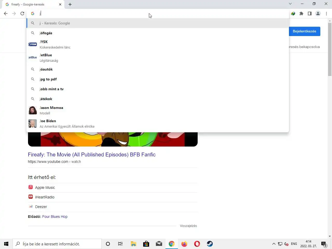Image resolution: width=332 pixels, height=249 pixels.
Task: Launch Opera from the taskbar
Action: [197, 244]
